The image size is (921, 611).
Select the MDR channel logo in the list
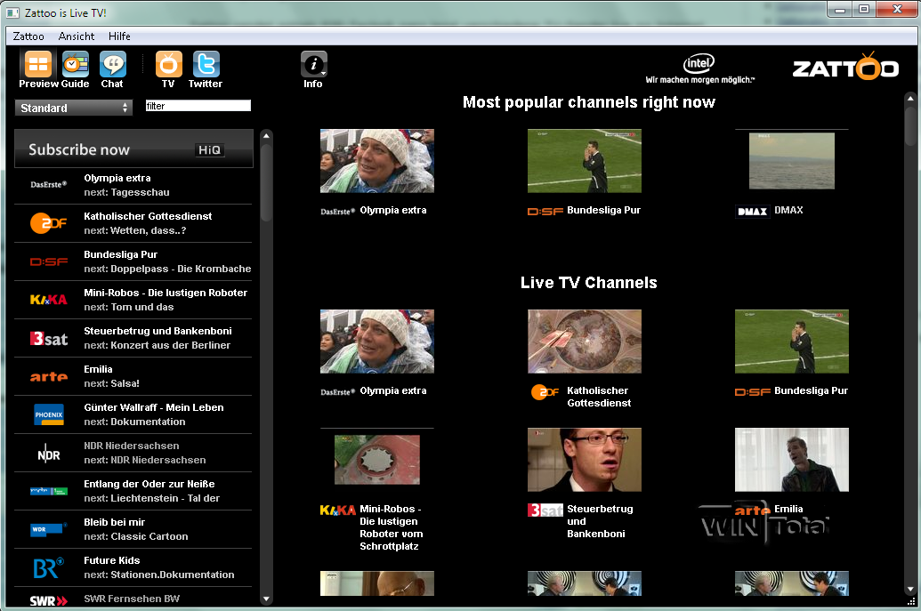point(49,491)
